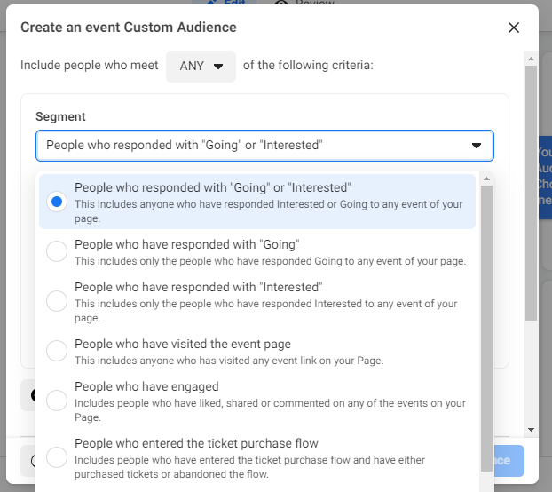Pick "People who have engaged" option text
This screenshot has width=552, height=492.
point(146,386)
